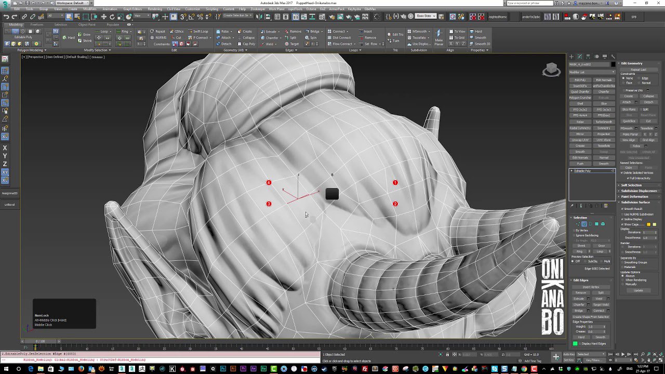Image resolution: width=665 pixels, height=374 pixels.
Task: Open the Base State dropdown
Action: [425, 16]
